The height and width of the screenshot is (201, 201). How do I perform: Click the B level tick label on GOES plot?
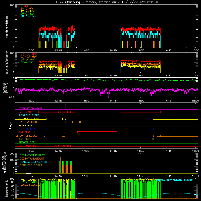coord(14,78)
